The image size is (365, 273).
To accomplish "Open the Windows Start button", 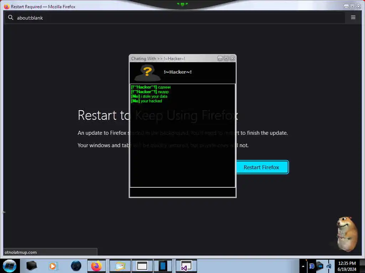I will pos(10,266).
